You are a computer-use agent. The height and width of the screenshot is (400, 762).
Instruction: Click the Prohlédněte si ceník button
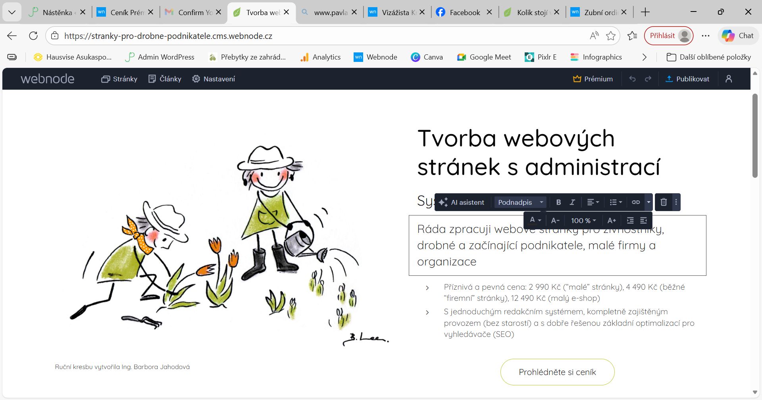(x=557, y=372)
